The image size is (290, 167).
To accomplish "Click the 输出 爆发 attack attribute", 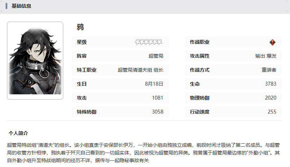I will click(266, 56).
